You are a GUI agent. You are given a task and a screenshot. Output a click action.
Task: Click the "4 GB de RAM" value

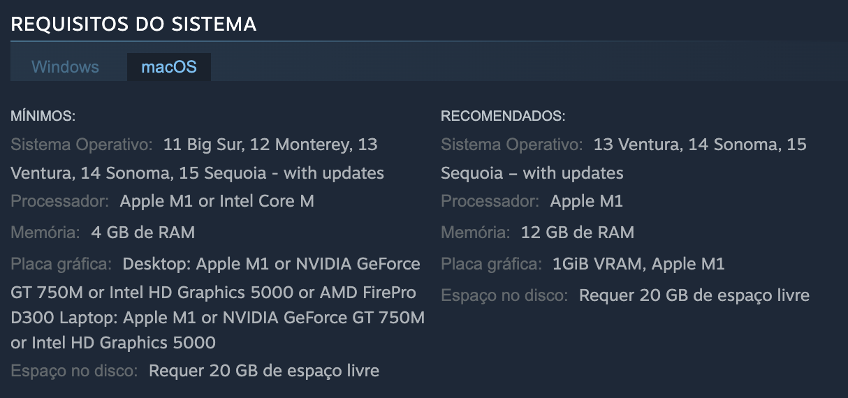tap(142, 232)
